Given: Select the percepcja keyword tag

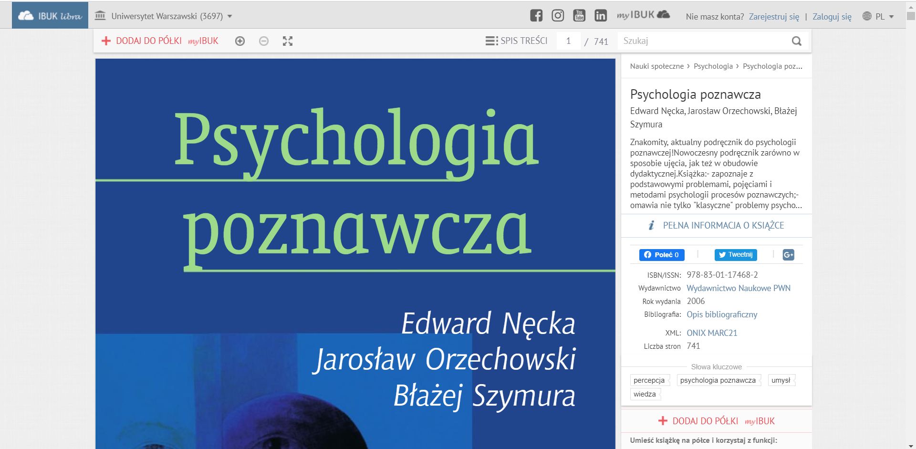Looking at the screenshot, I should pyautogui.click(x=649, y=380).
